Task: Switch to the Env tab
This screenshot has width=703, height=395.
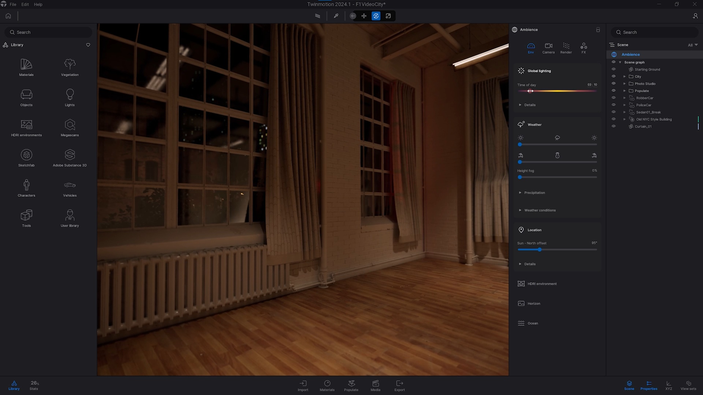Action: 531,48
